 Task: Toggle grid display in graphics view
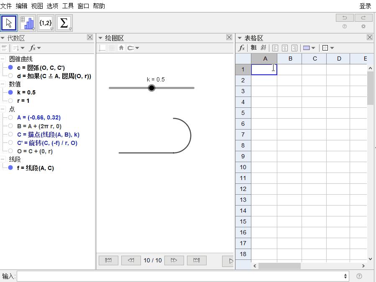[112, 48]
